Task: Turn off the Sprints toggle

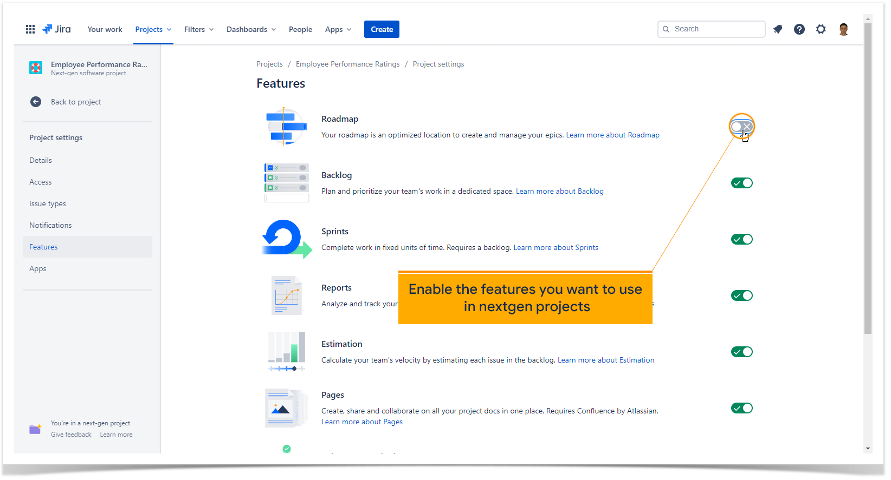Action: (x=742, y=239)
